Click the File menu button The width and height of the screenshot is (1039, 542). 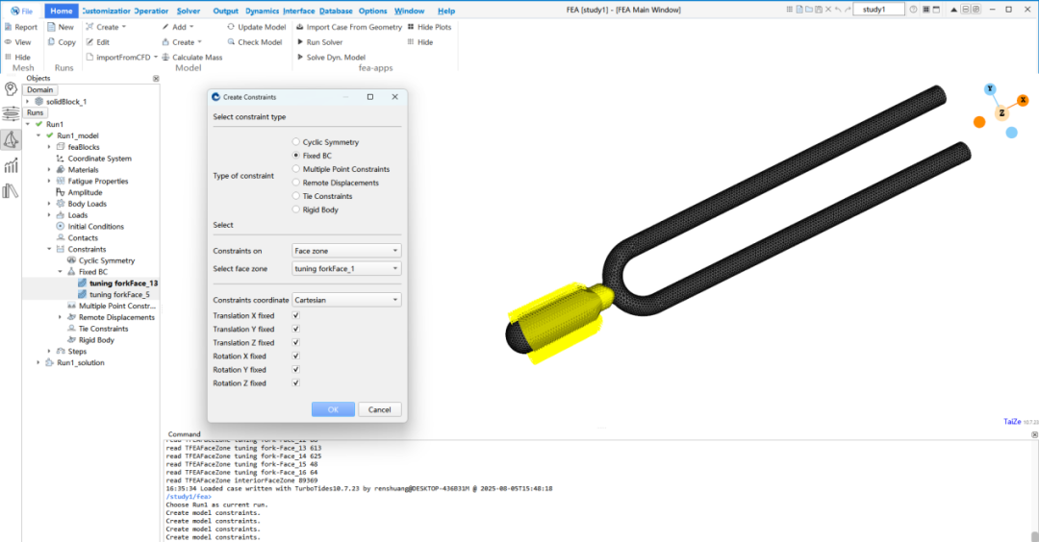(21, 11)
